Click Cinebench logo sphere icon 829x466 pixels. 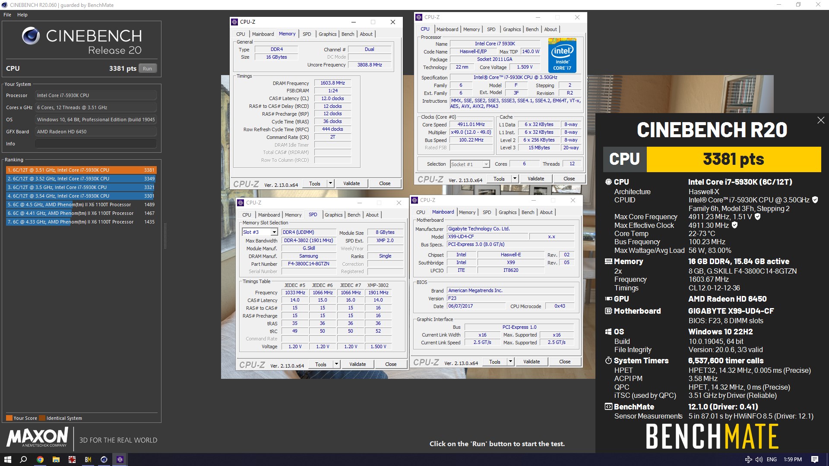[31, 36]
